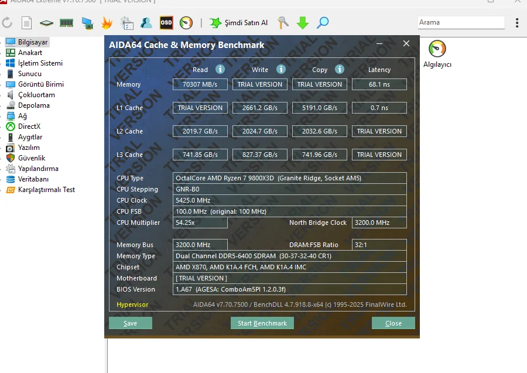
Task: Open the Algılayıcı sensor icon
Action: click(437, 49)
